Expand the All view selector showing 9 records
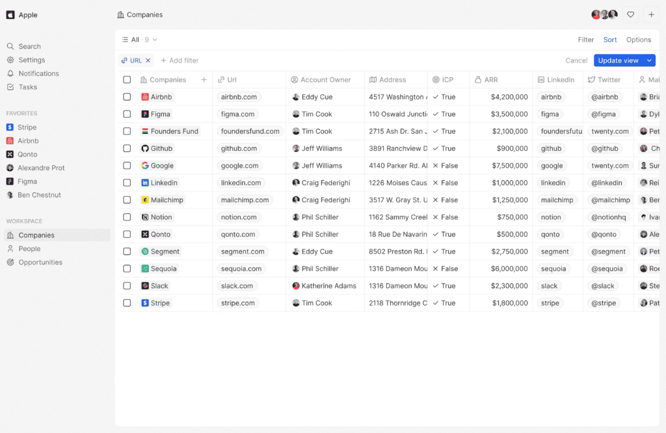The height and width of the screenshot is (433, 666). (x=139, y=39)
